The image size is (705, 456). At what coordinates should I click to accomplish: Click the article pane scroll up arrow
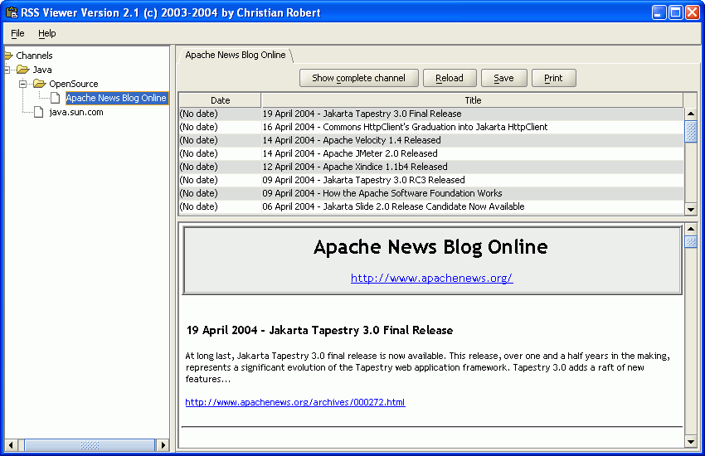click(691, 229)
